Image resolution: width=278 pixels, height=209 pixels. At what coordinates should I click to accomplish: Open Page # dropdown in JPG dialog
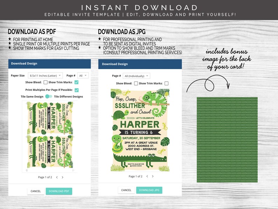point(136,76)
